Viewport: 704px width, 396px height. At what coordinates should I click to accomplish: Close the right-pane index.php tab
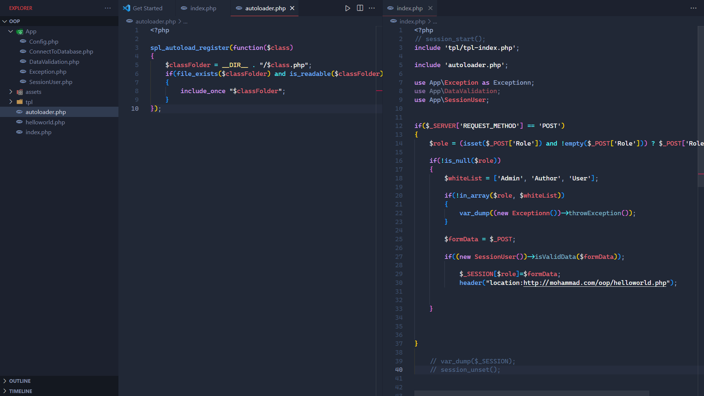click(430, 8)
